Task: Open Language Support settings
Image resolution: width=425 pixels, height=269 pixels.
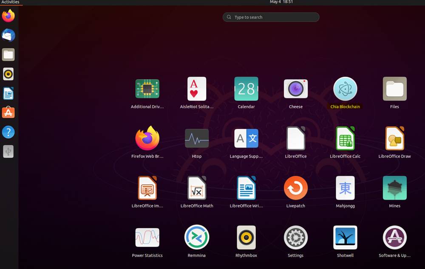Action: tap(246, 139)
